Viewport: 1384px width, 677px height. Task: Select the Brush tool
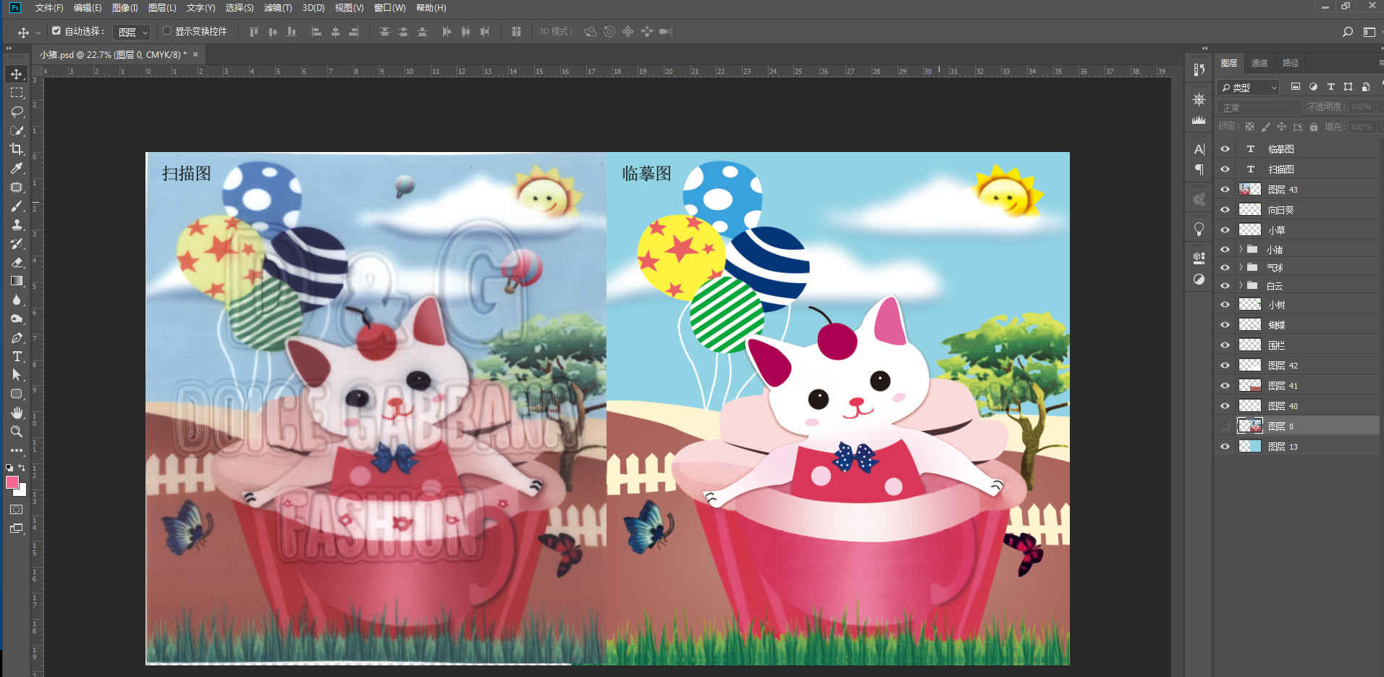pos(17,206)
